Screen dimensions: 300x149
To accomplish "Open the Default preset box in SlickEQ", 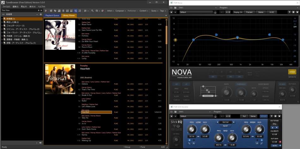I will [196, 116].
